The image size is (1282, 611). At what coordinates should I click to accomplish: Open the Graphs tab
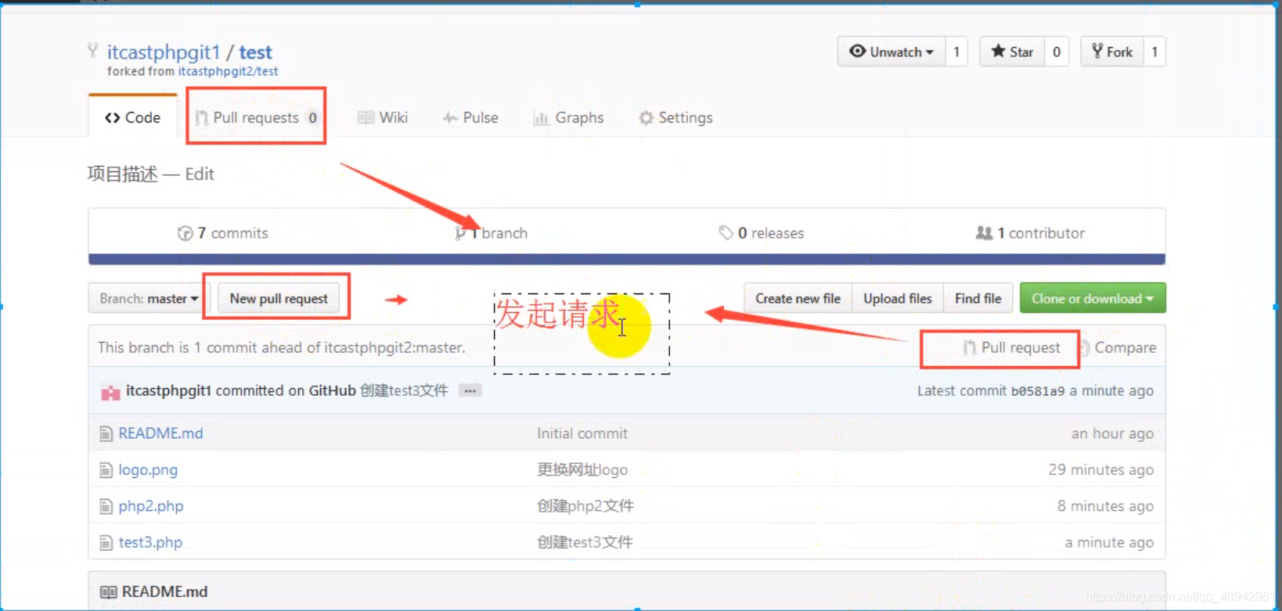point(568,117)
